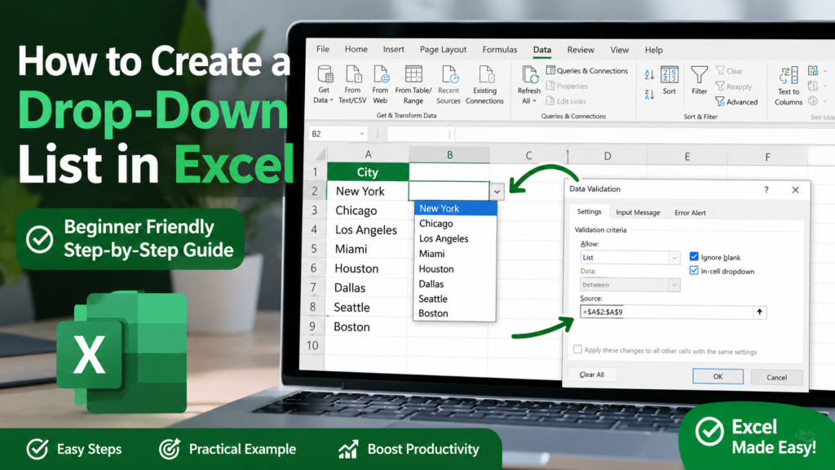Viewport: 835px width, 470px height.
Task: Choose Chicago in dropdown list
Action: [455, 224]
